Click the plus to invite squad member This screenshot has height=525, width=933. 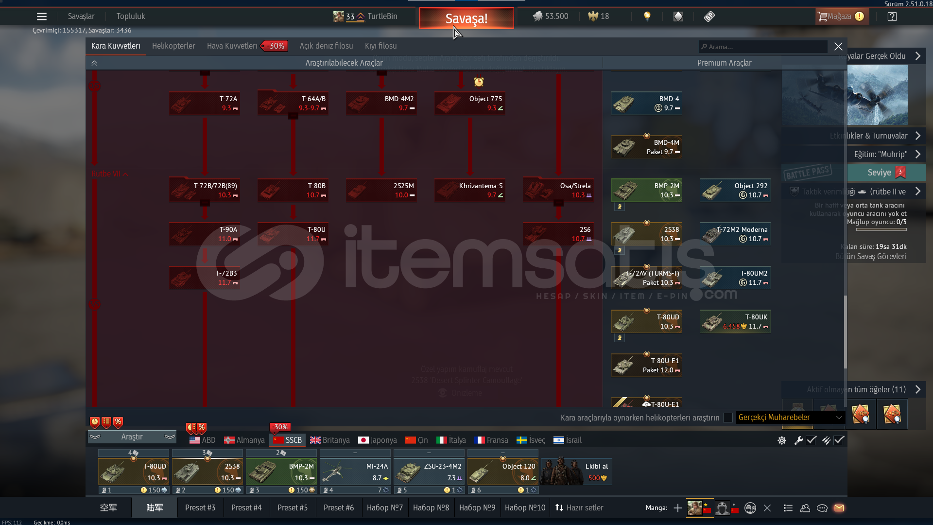[x=677, y=508]
